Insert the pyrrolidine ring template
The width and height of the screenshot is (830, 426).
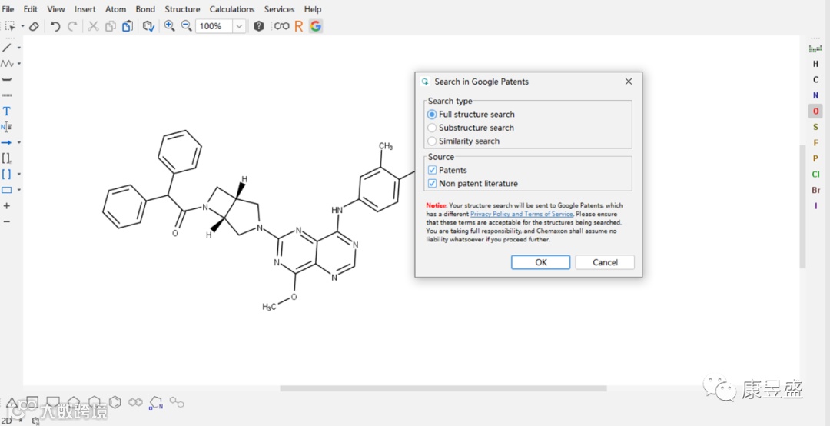click(155, 403)
